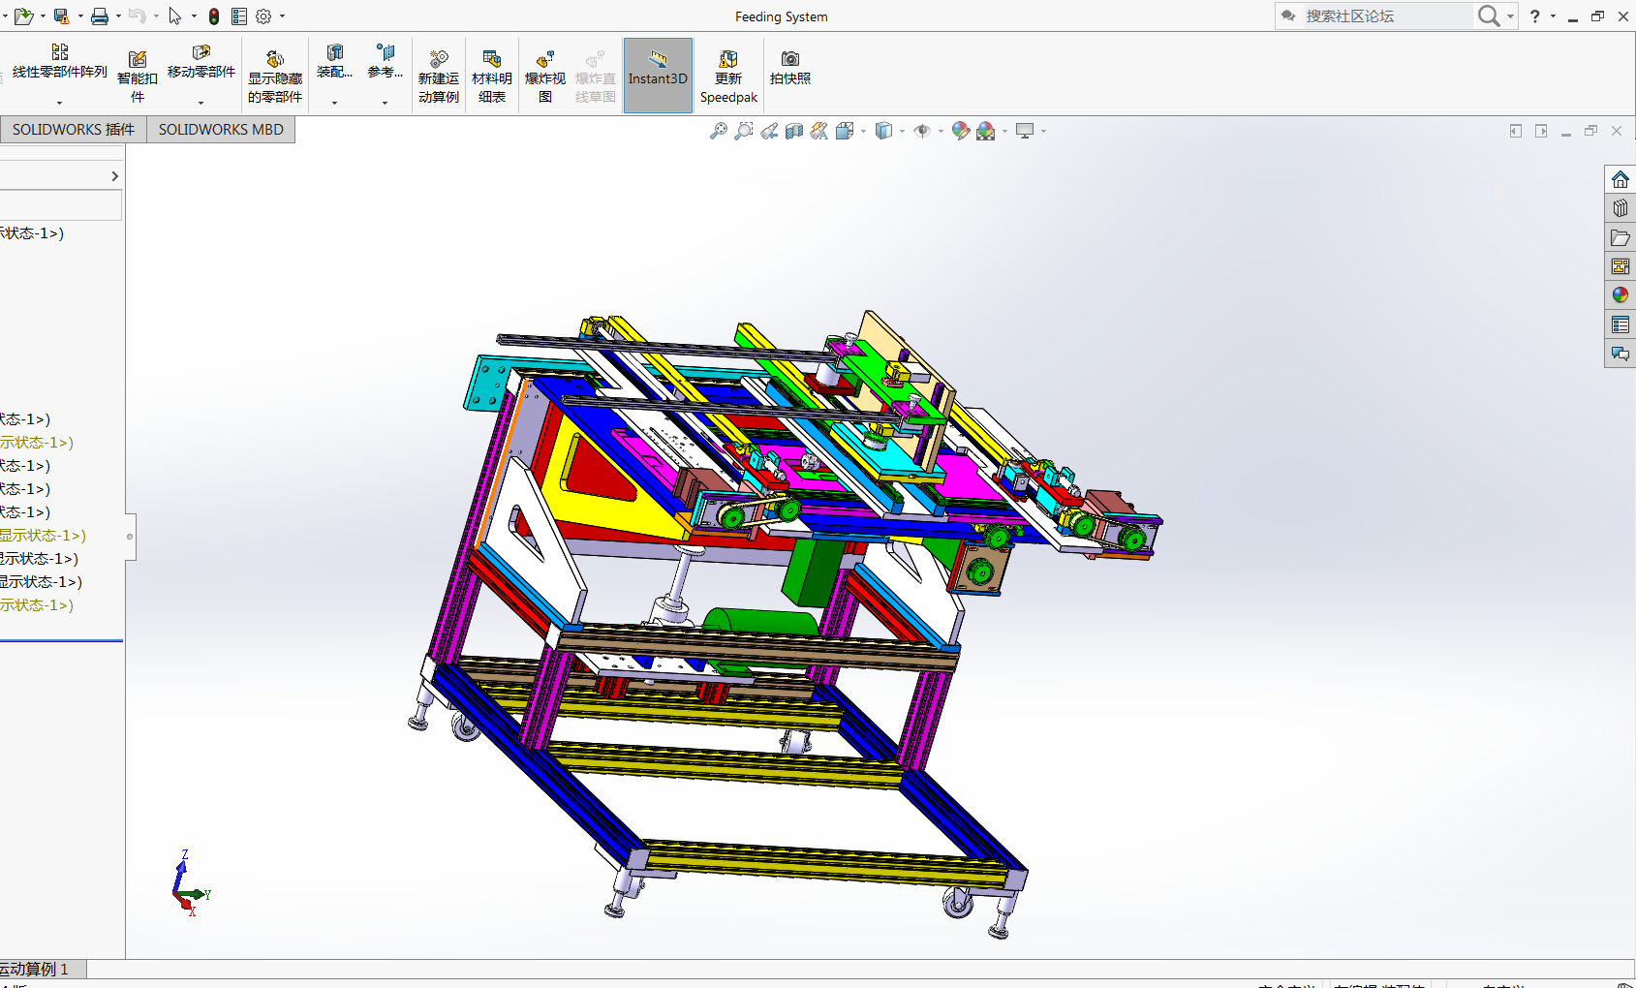Expand the Select tool dropdown arrow
1636x988 pixels.
(194, 16)
